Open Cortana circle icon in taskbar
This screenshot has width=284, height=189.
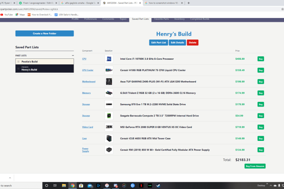coord(46,186)
